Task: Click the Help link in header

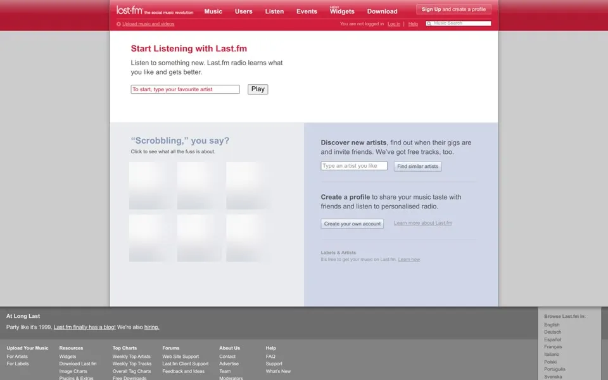Action: (x=413, y=24)
